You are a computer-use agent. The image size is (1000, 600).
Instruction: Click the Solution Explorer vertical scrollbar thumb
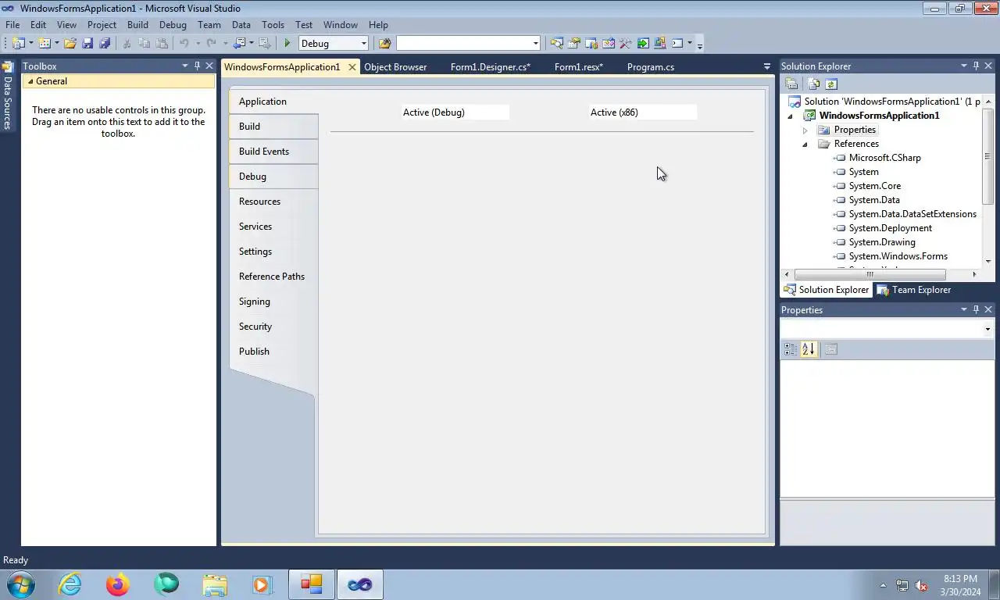pyautogui.click(x=987, y=156)
